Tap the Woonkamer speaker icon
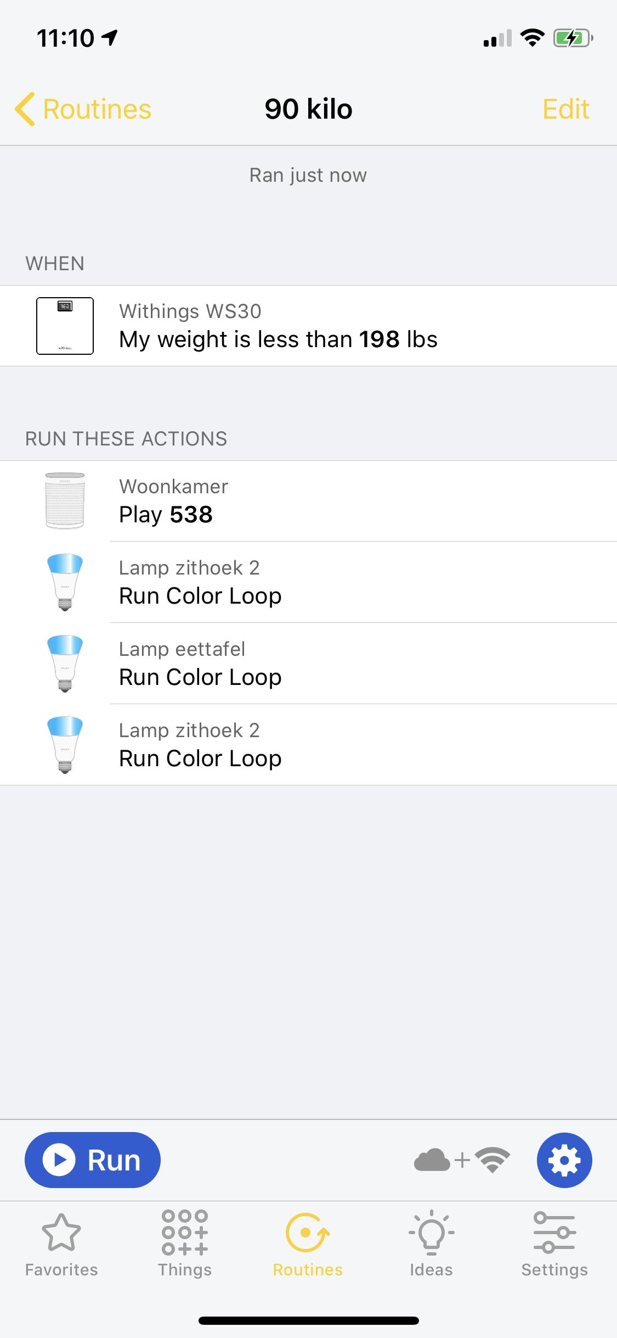This screenshot has height=1338, width=617. 65,500
